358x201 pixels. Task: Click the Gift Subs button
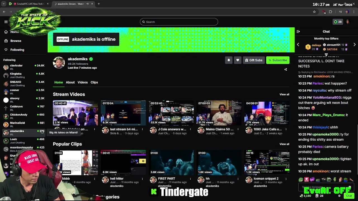tap(254, 60)
